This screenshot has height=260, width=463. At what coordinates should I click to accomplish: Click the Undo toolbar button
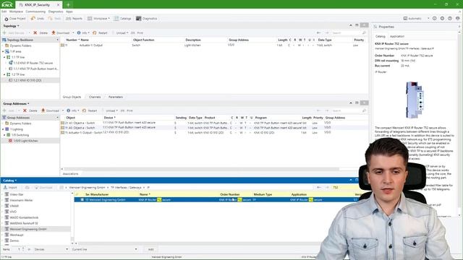[x=37, y=19]
